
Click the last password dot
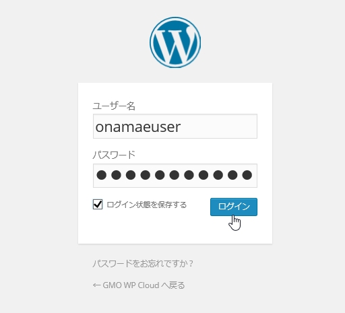pyautogui.click(x=247, y=175)
